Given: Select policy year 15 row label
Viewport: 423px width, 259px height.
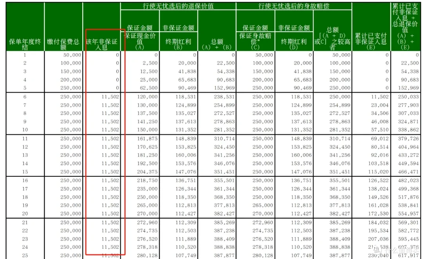Looking at the screenshot, I should click(25, 172).
